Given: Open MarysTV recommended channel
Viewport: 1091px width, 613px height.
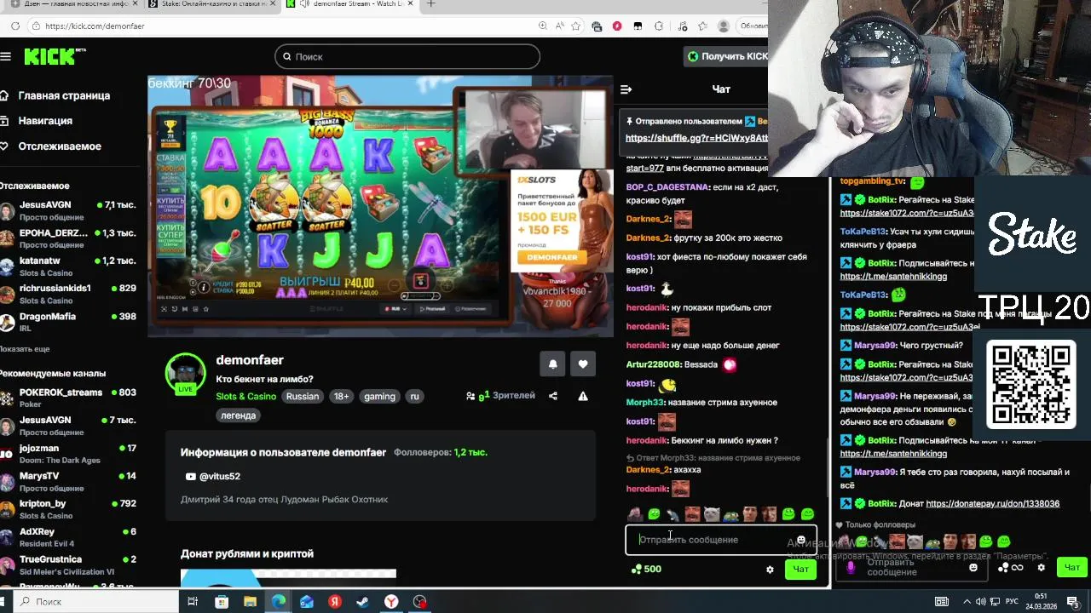Looking at the screenshot, I should click(x=68, y=481).
